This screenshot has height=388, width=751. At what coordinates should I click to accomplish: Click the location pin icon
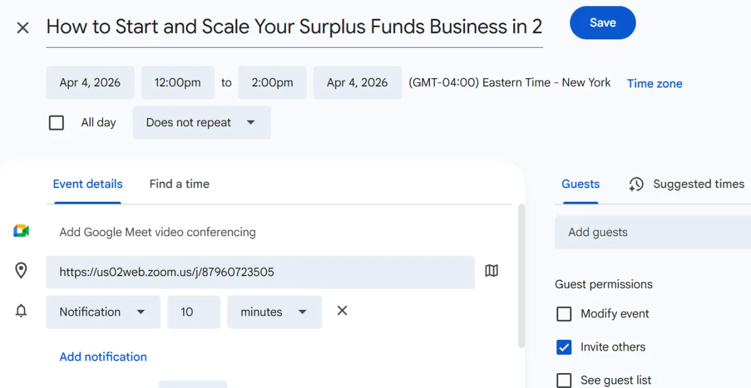click(x=21, y=271)
